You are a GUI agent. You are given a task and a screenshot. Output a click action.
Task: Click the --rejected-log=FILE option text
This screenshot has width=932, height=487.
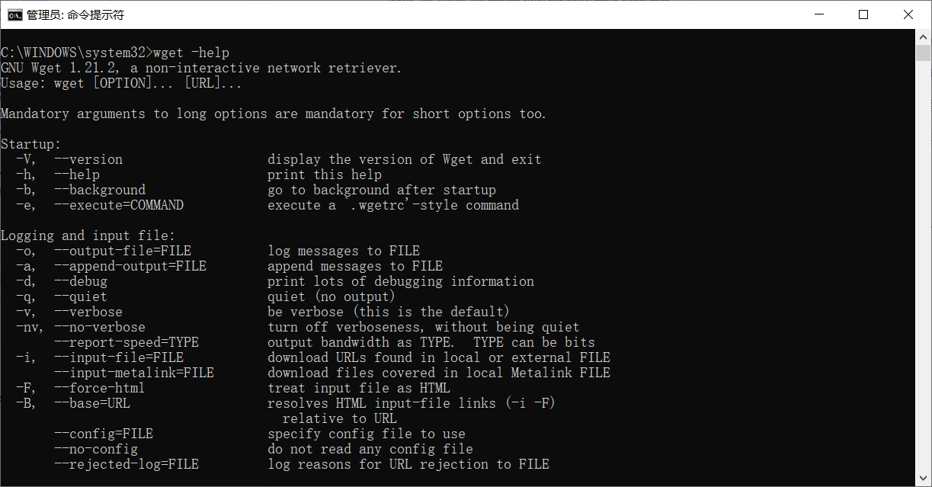pyautogui.click(x=126, y=463)
